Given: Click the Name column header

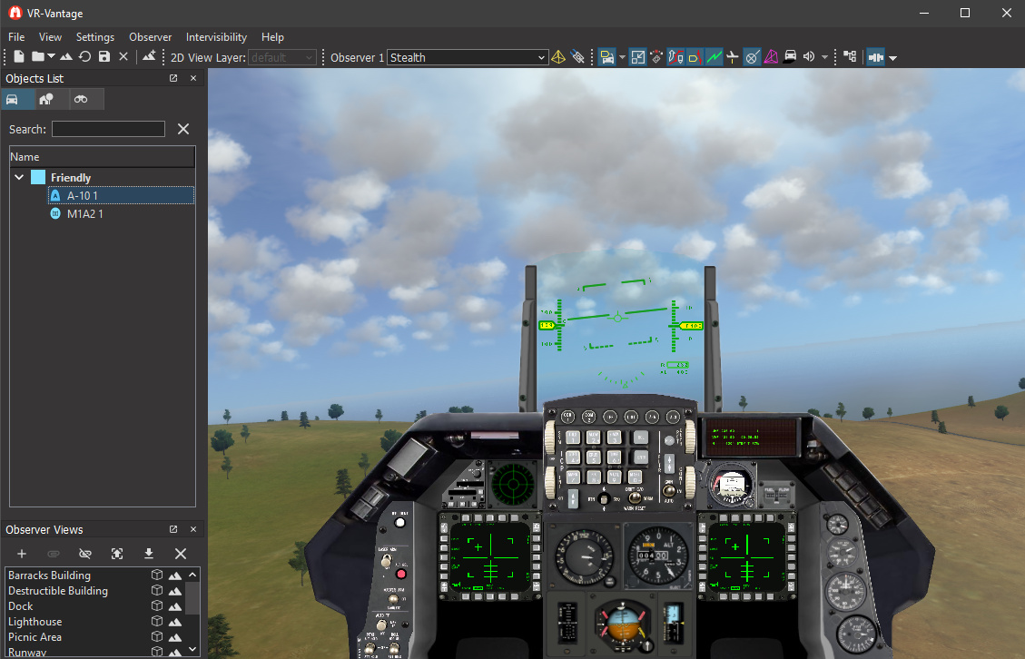Looking at the screenshot, I should click(x=102, y=157).
